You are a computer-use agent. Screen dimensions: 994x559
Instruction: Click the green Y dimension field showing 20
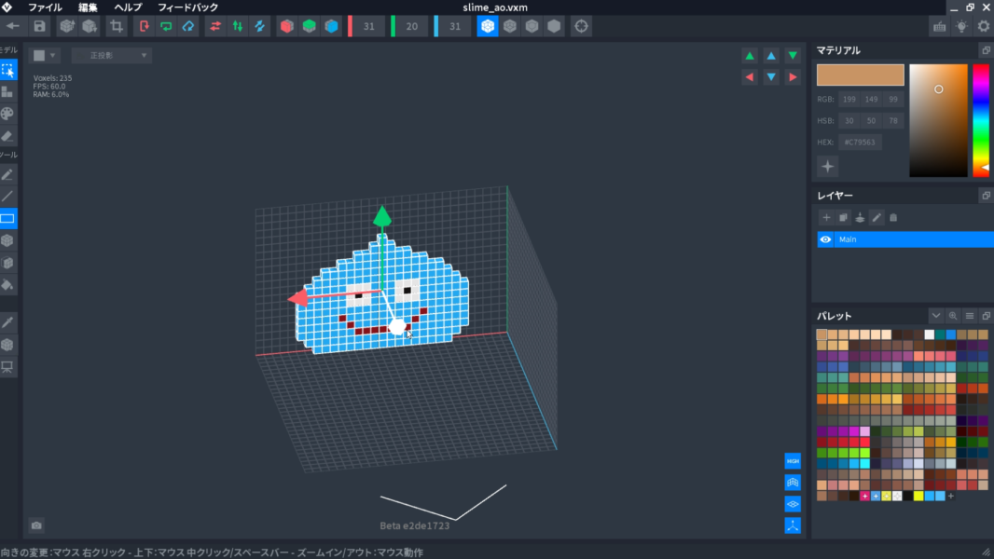pos(412,27)
